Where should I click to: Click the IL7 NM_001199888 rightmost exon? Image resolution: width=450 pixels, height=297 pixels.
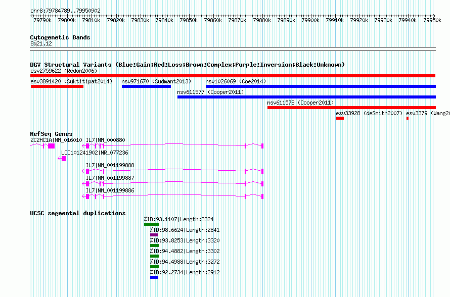pos(262,171)
